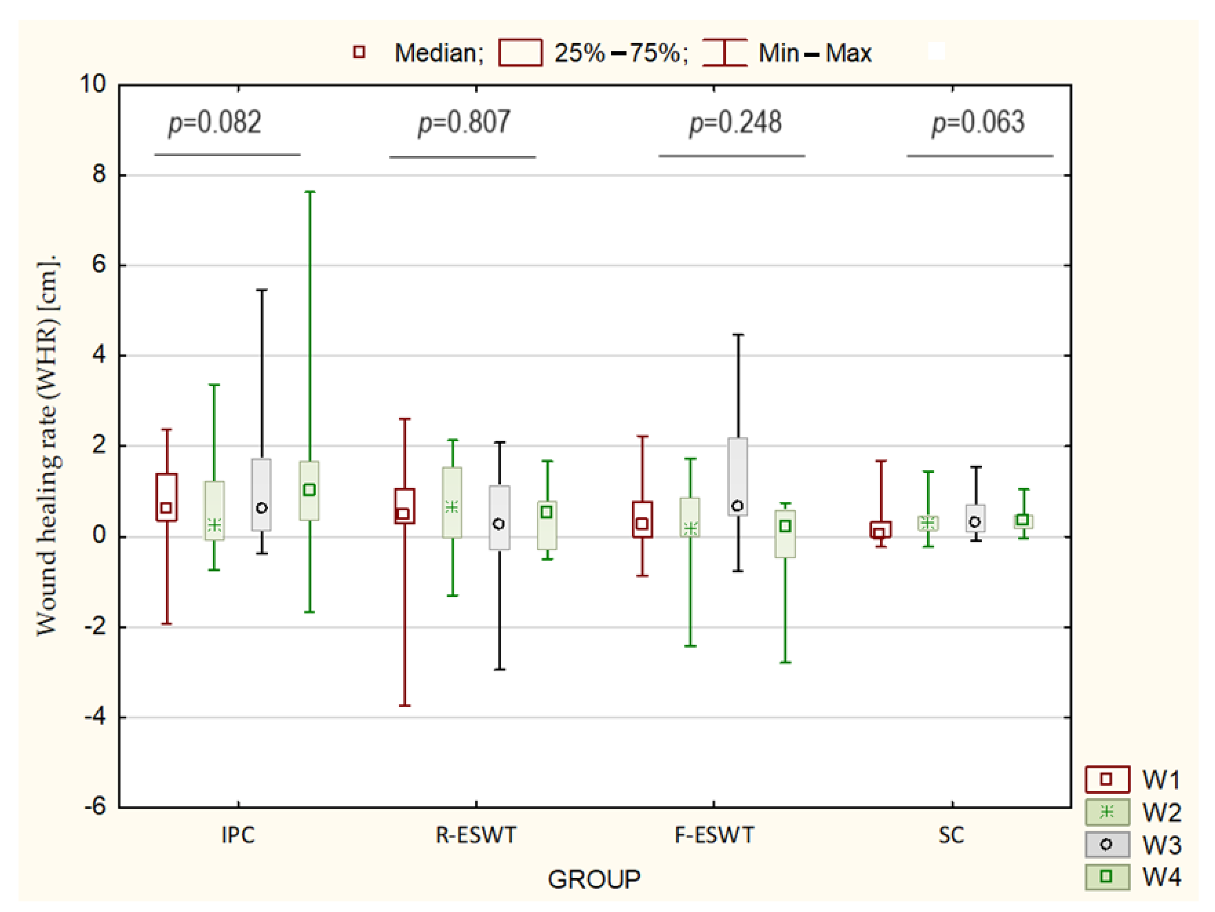This screenshot has height=912, width=1215.
Task: Click the W2 green asterisk legend icon
Action: pyautogui.click(x=1107, y=812)
